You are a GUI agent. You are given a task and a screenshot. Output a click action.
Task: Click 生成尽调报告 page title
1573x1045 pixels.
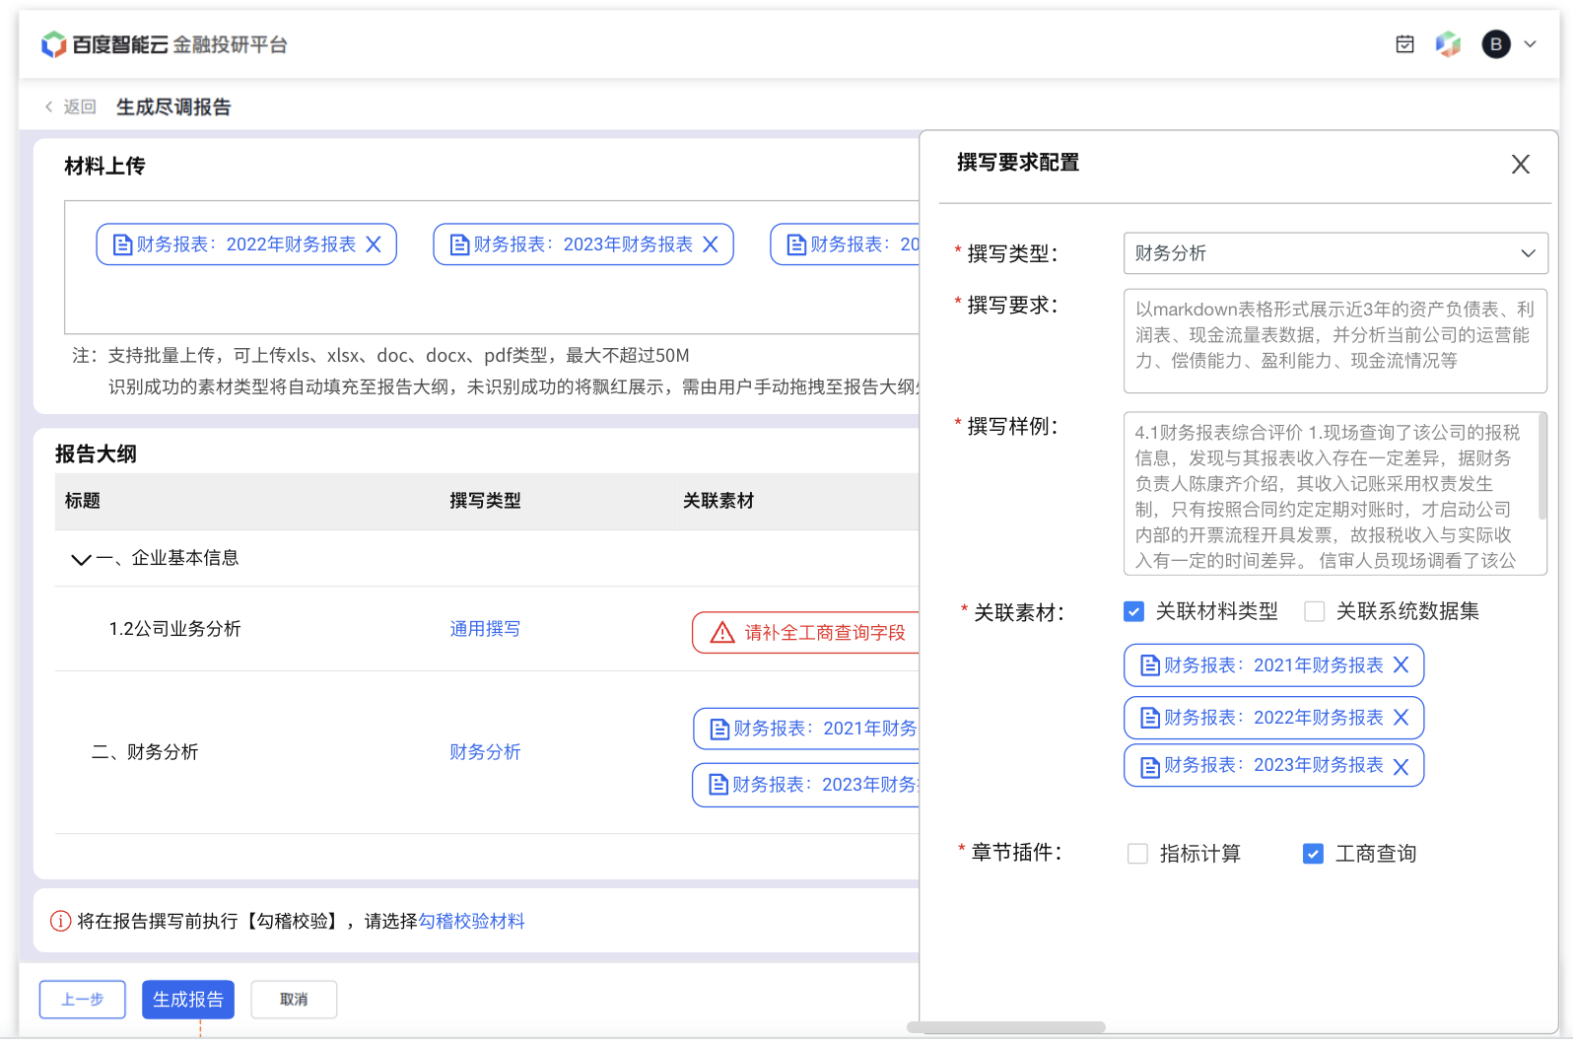click(173, 106)
